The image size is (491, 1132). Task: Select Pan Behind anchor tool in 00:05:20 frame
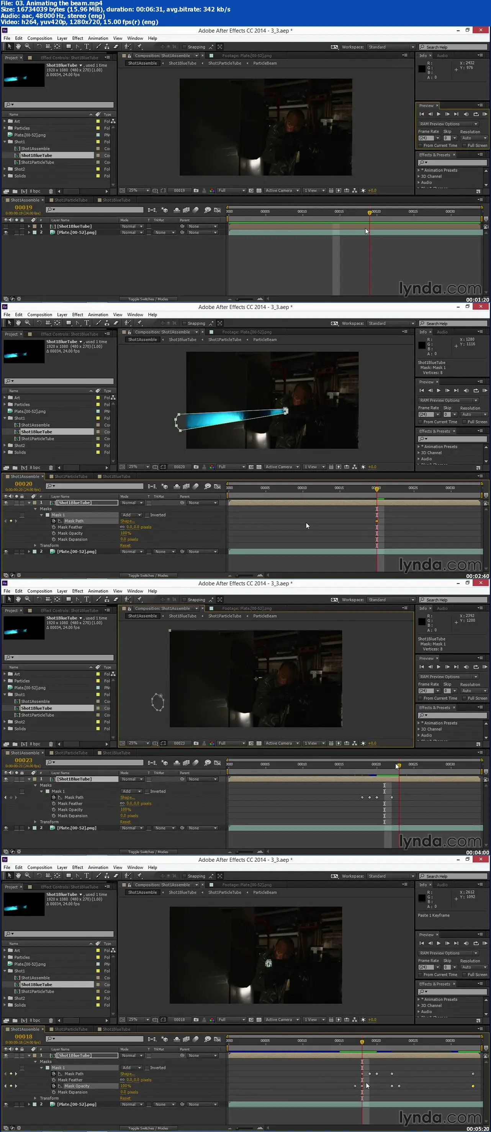tap(57, 876)
